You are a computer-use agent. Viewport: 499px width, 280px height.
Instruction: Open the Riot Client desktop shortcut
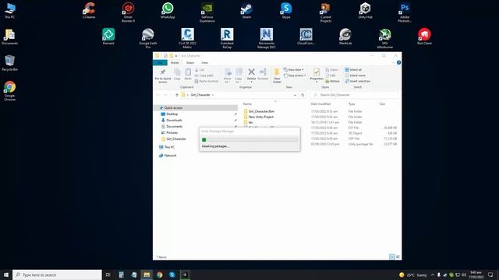click(x=424, y=37)
